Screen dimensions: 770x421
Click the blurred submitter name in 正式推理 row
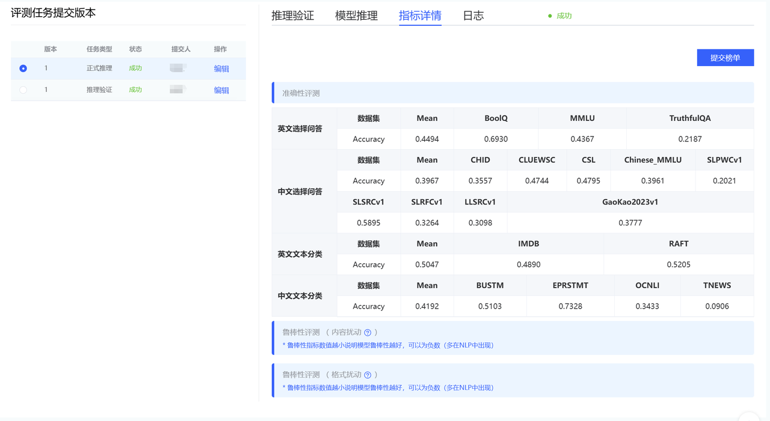coord(178,68)
